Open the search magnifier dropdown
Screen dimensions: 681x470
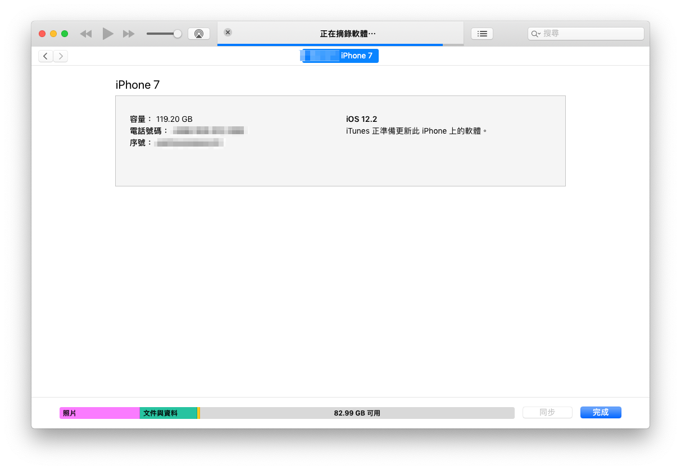tap(535, 34)
